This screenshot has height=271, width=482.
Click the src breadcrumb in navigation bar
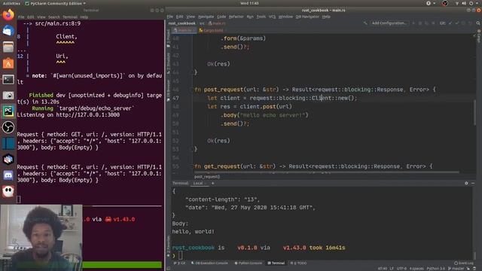[x=202, y=23]
